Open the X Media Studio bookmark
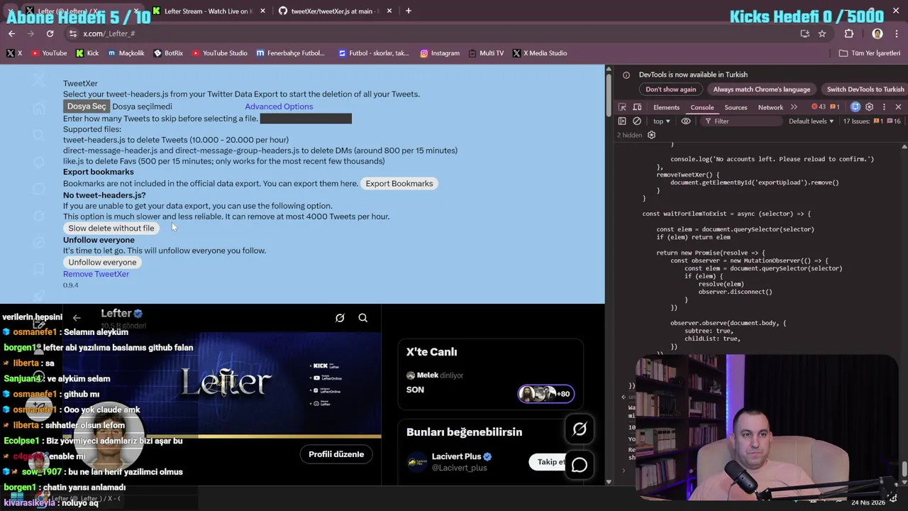Image resolution: width=908 pixels, height=511 pixels. pyautogui.click(x=539, y=53)
